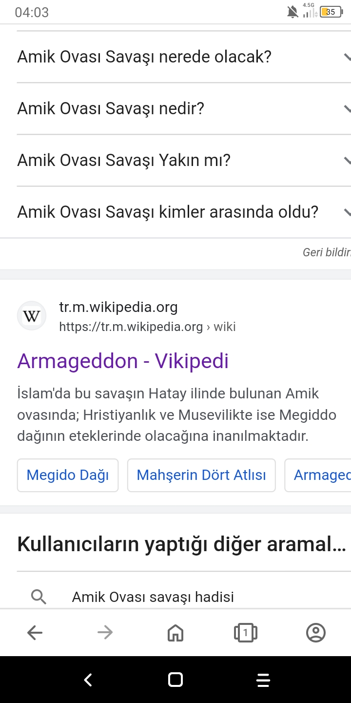
Task: Tap the Wikipedia favicon logo
Action: (x=32, y=316)
